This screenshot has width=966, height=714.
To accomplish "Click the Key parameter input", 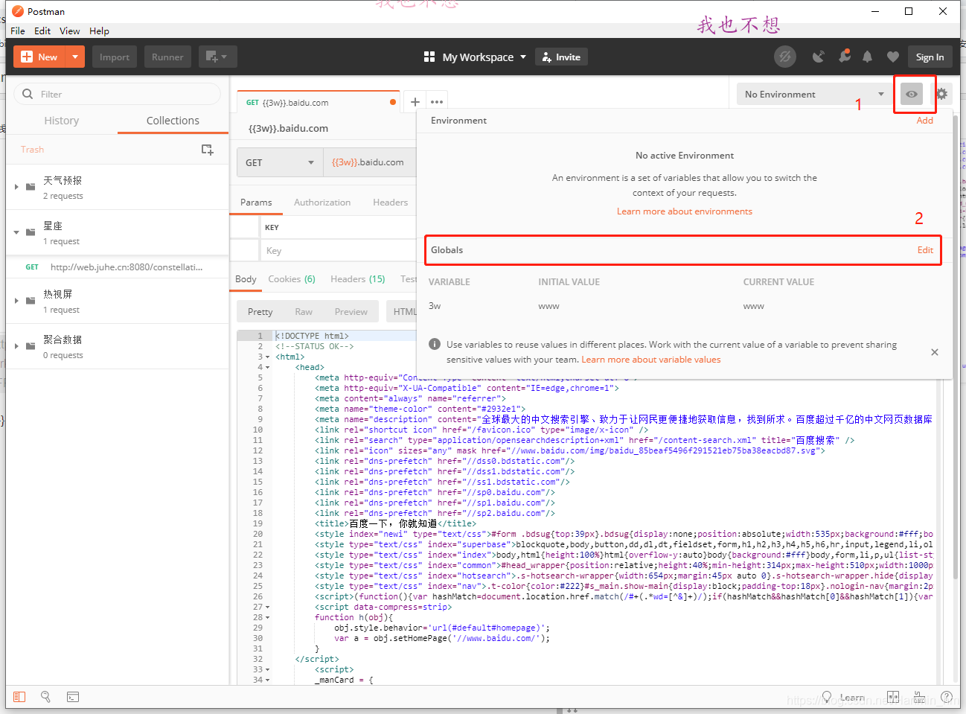I will click(x=338, y=251).
